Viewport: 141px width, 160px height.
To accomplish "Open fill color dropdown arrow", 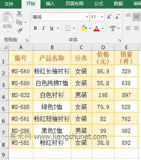I will tap(90, 28).
